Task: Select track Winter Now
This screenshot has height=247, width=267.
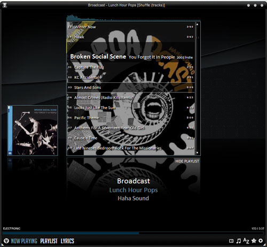Action: pyautogui.click(x=131, y=27)
